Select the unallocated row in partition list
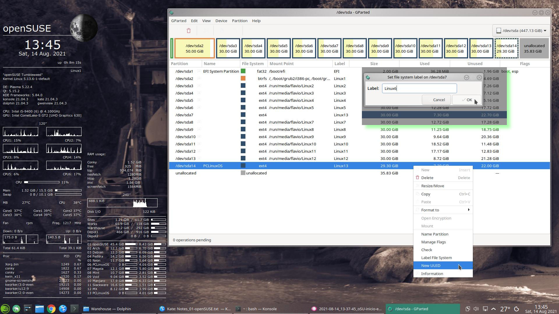Image resolution: width=559 pixels, height=314 pixels. click(x=359, y=173)
